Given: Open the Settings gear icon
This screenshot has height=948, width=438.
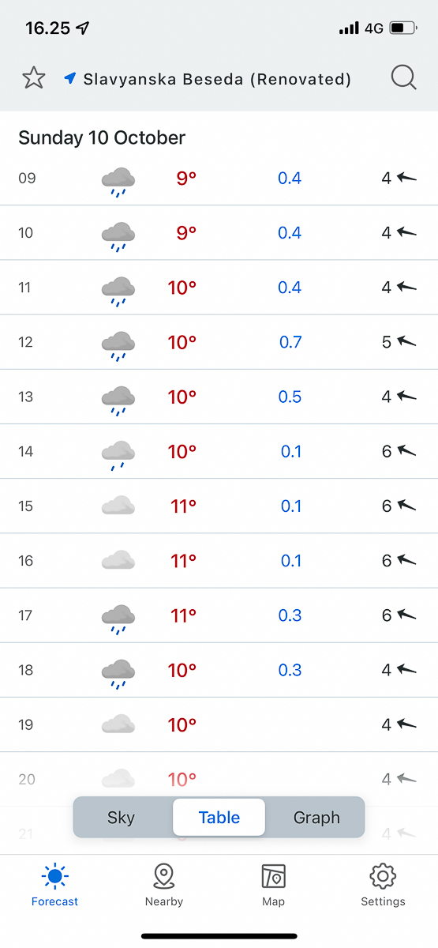Looking at the screenshot, I should pos(383,885).
